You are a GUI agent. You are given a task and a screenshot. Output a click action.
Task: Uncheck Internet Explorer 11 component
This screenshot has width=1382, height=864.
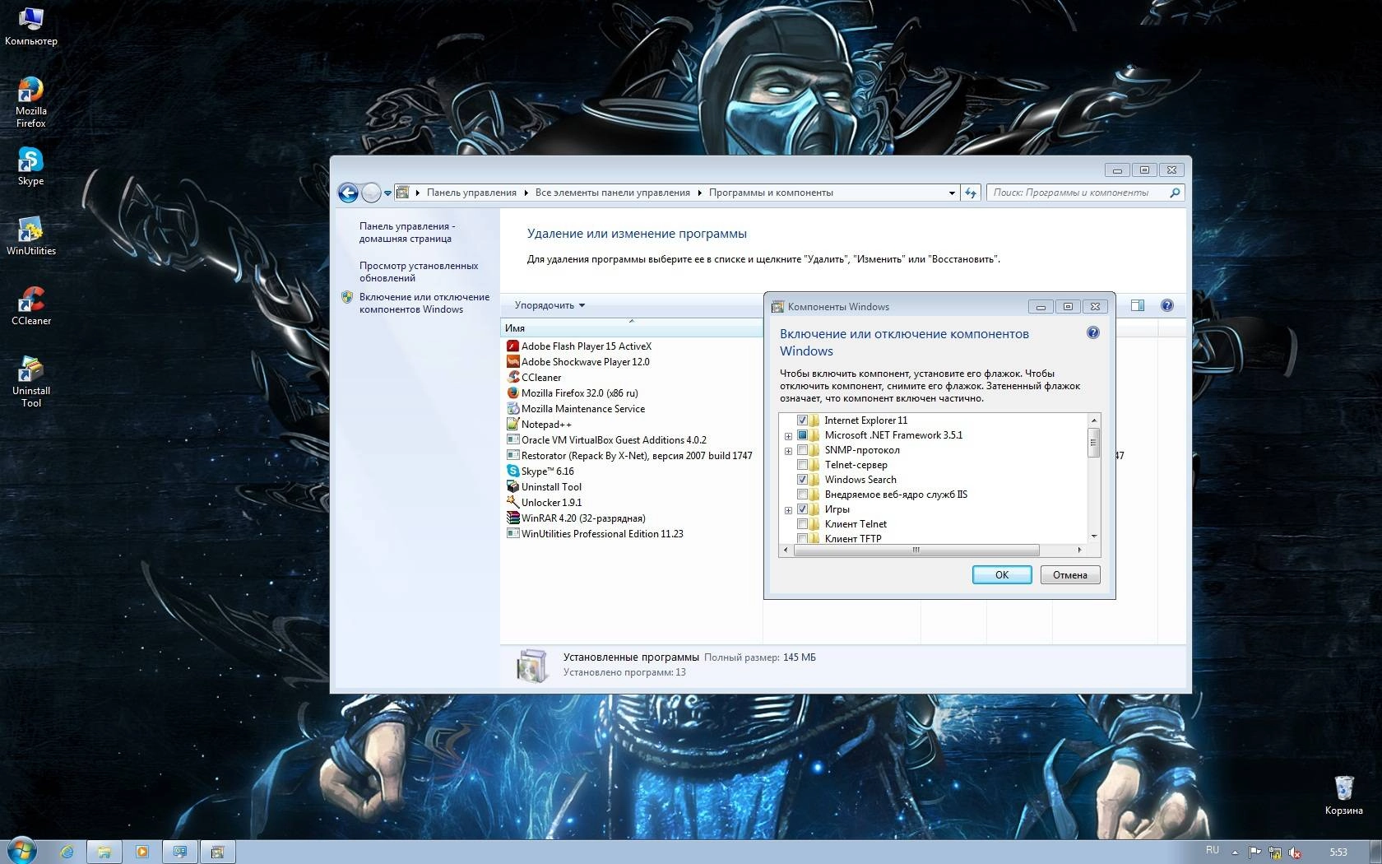point(802,420)
